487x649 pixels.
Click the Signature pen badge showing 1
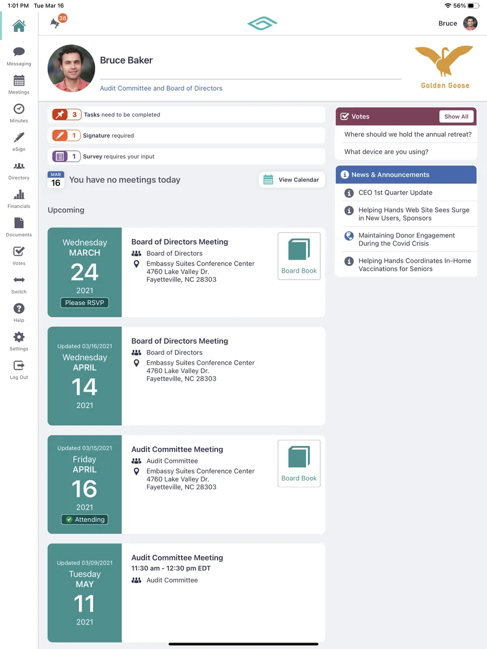66,135
